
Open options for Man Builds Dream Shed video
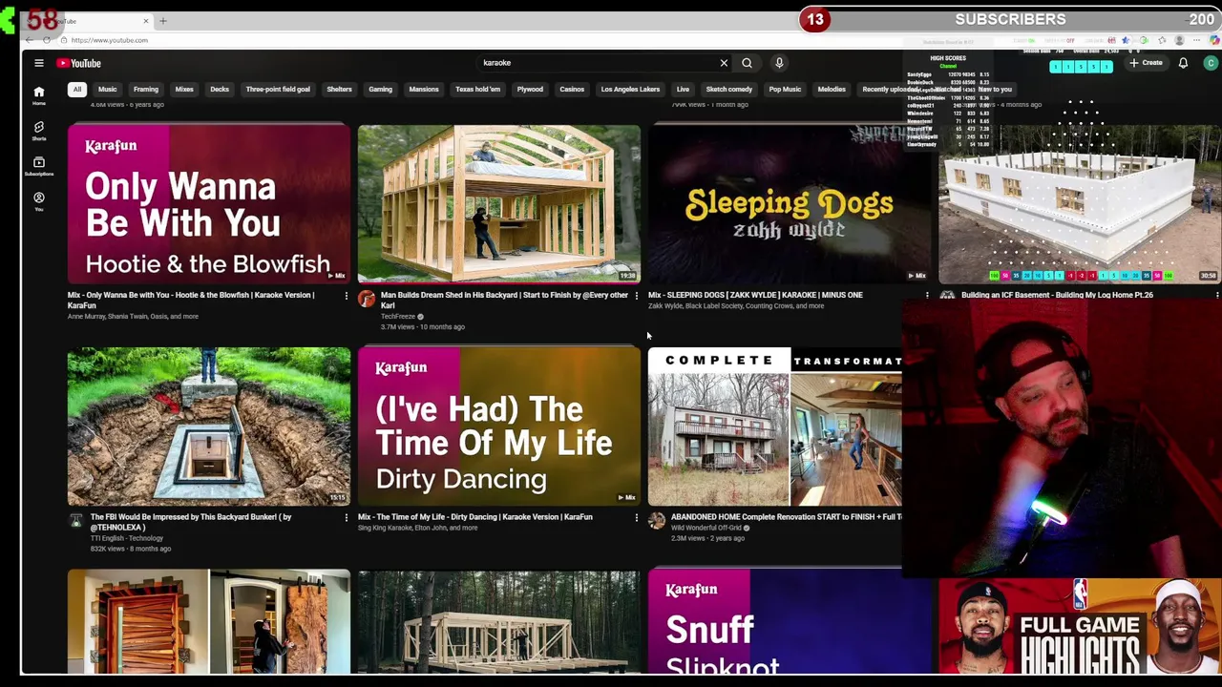tap(637, 296)
